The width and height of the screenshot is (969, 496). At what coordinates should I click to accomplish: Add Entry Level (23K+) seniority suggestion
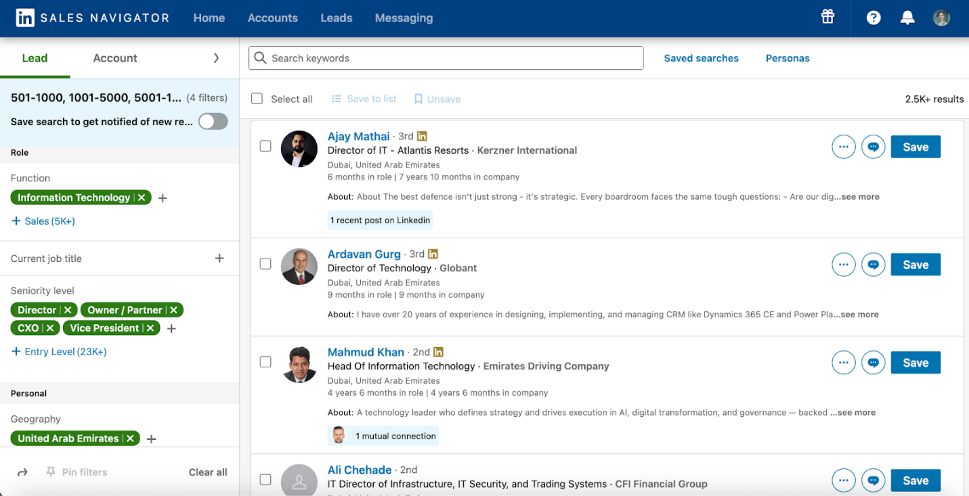click(x=59, y=352)
